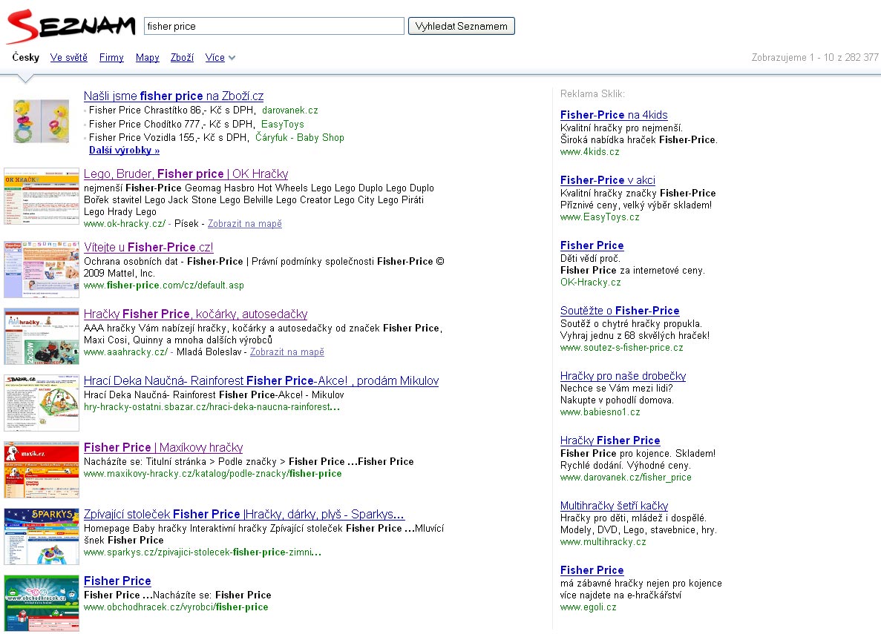Click the www.babiesno1.cz ad URL
881x634 pixels.
[x=600, y=412]
